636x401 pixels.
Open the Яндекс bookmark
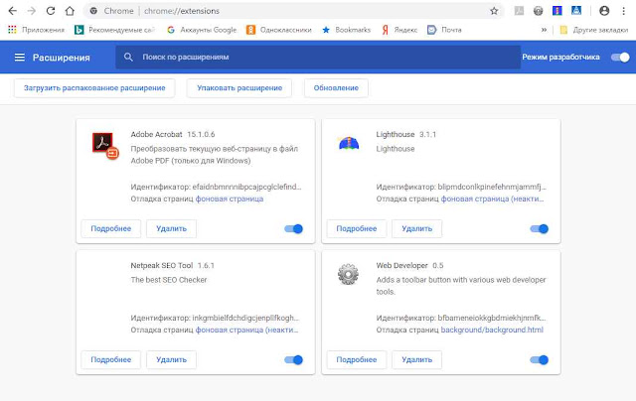pyautogui.click(x=399, y=30)
